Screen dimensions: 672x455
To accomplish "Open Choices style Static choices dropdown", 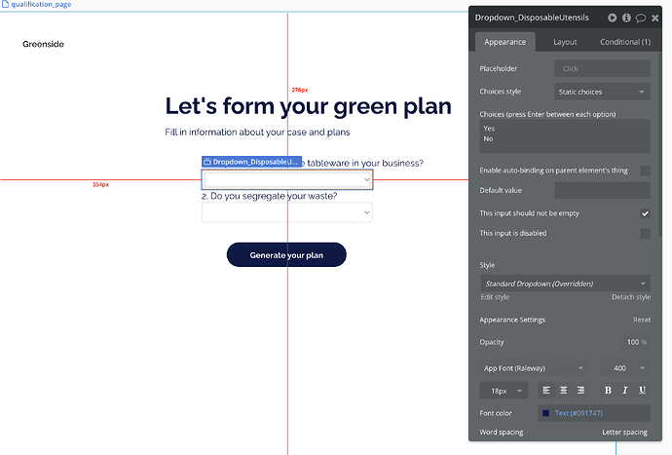I will 602,92.
